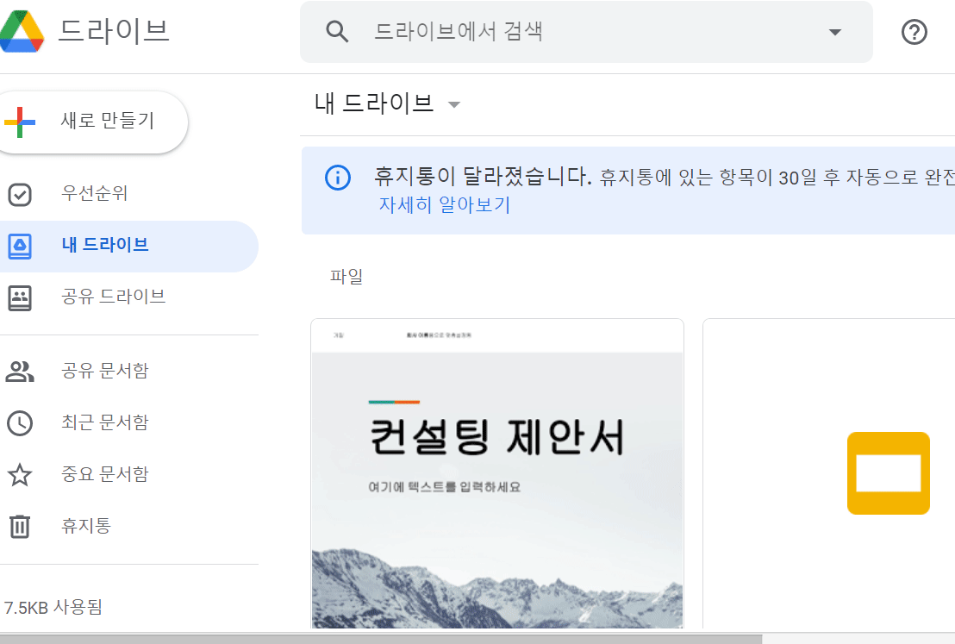This screenshot has width=955, height=644.
Task: Expand the 내 드라이브 header dropdown
Action: (x=453, y=104)
